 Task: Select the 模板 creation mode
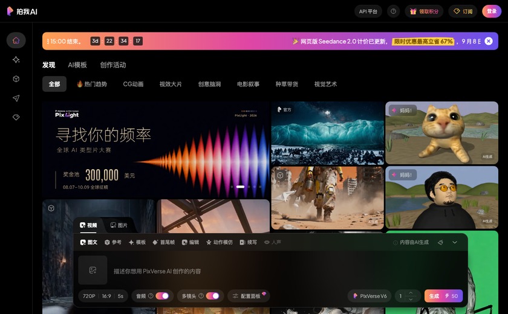coord(137,242)
